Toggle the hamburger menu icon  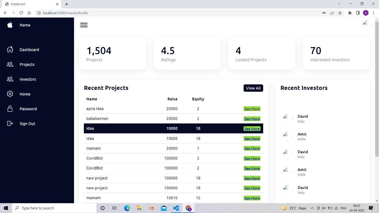[x=84, y=25]
